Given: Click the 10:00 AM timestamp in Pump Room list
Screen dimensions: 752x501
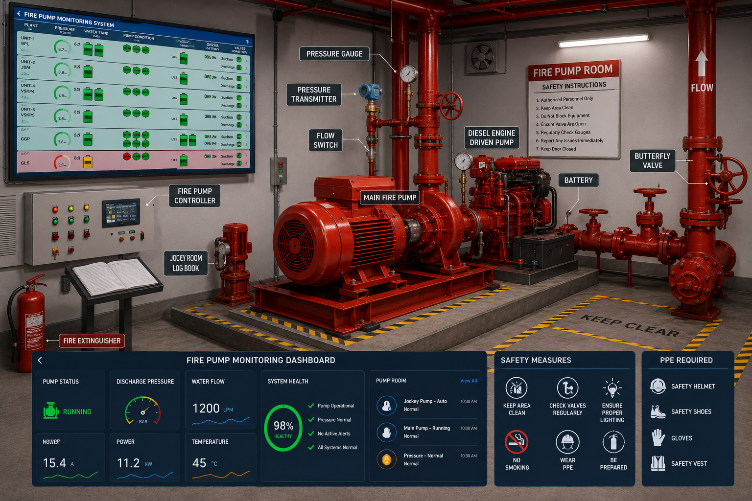Looking at the screenshot, I should click(469, 428).
